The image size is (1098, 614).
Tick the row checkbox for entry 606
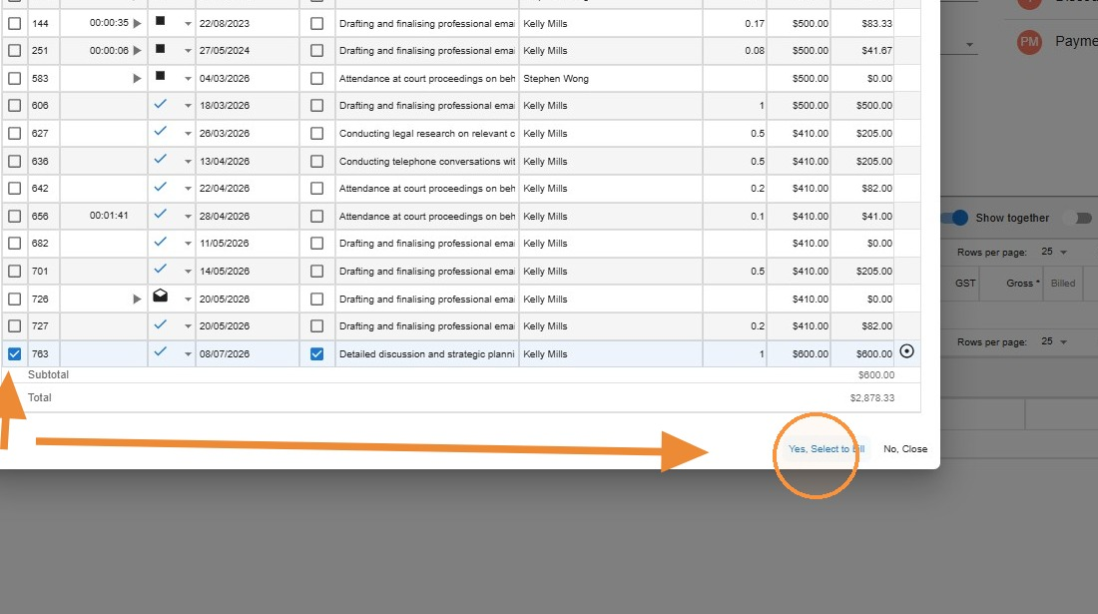click(x=14, y=106)
